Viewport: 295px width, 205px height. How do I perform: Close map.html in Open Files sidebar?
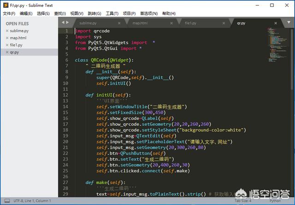(x=7, y=38)
